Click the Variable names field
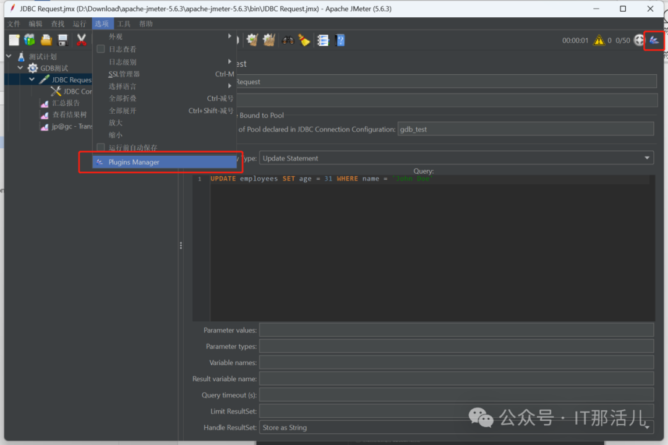668x445 pixels. [x=456, y=362]
